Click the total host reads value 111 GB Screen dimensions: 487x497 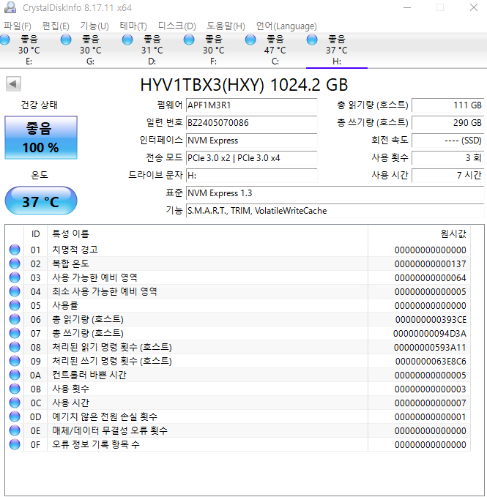pos(448,105)
